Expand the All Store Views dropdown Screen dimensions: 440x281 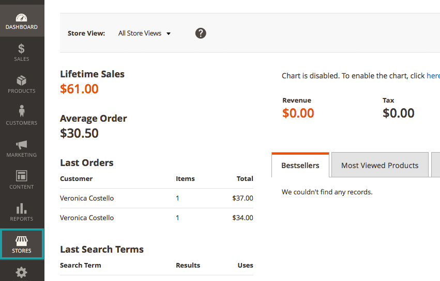(144, 33)
